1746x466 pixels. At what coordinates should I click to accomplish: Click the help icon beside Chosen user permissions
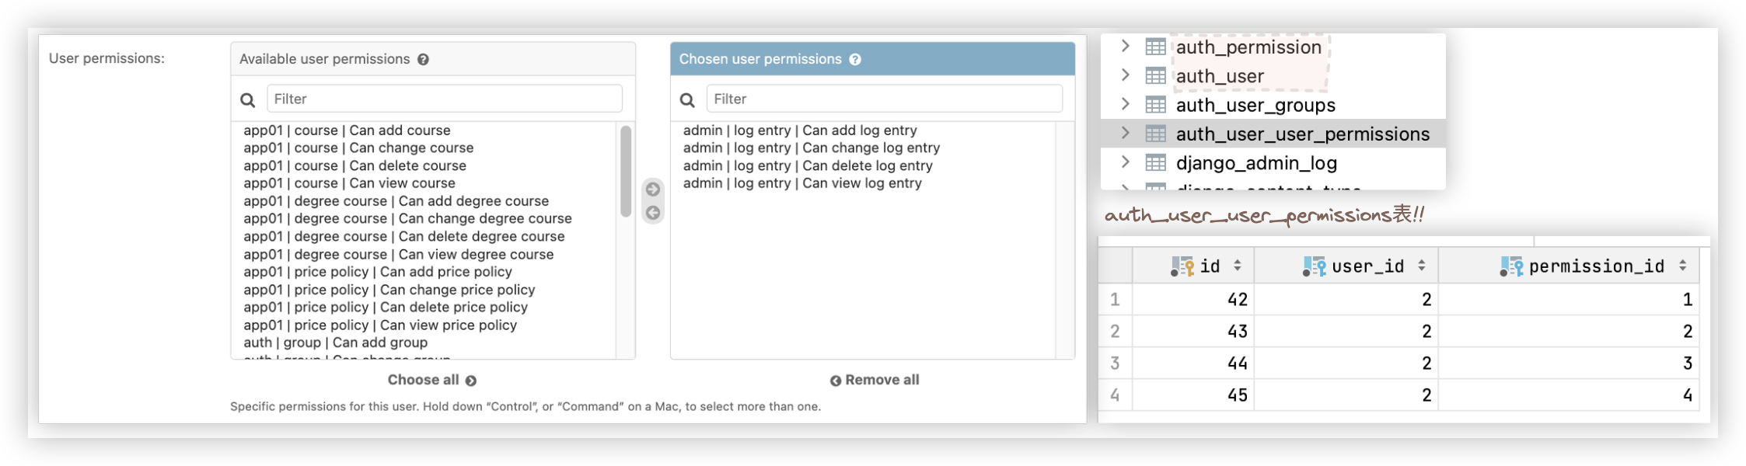pyautogui.click(x=855, y=60)
